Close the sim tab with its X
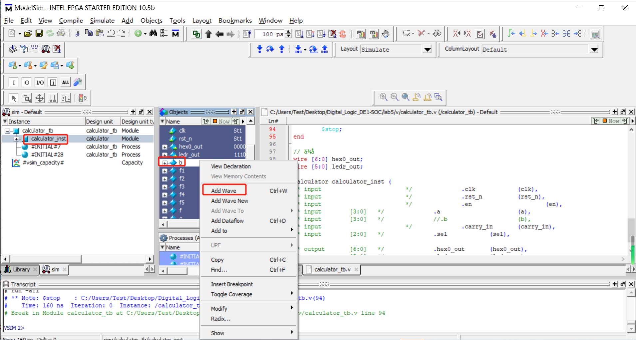The height and width of the screenshot is (340, 636). pos(65,269)
